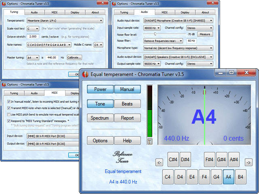This screenshot has width=259, height=194.
Task: Click the Calibrate... button
Action: [74, 57]
